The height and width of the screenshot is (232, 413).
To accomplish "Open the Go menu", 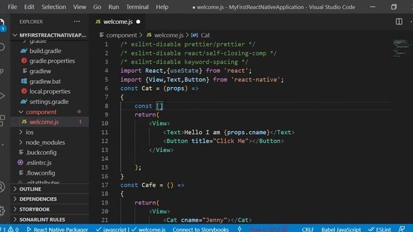I will pyautogui.click(x=97, y=7).
